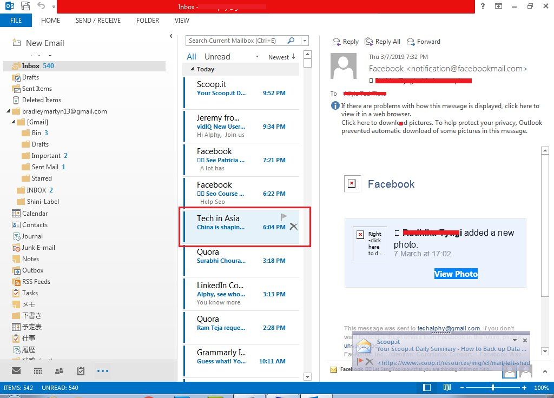This screenshot has height=398, width=554.
Task: Click the techalphy@gmail.com link
Action: [449, 328]
